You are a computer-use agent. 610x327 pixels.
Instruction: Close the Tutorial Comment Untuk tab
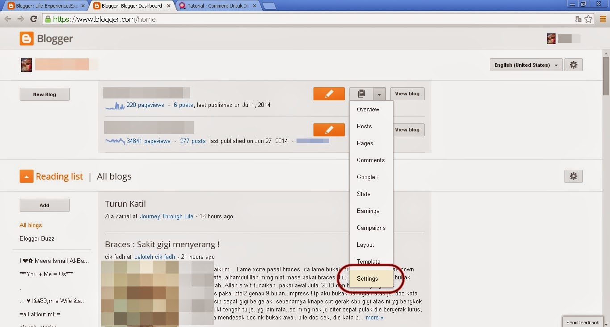(255, 6)
